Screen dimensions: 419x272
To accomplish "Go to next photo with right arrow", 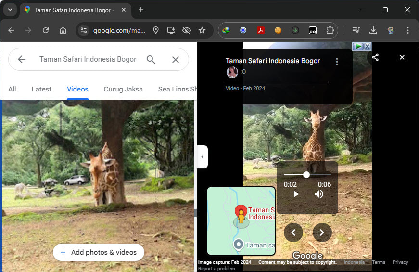I will coord(322,233).
